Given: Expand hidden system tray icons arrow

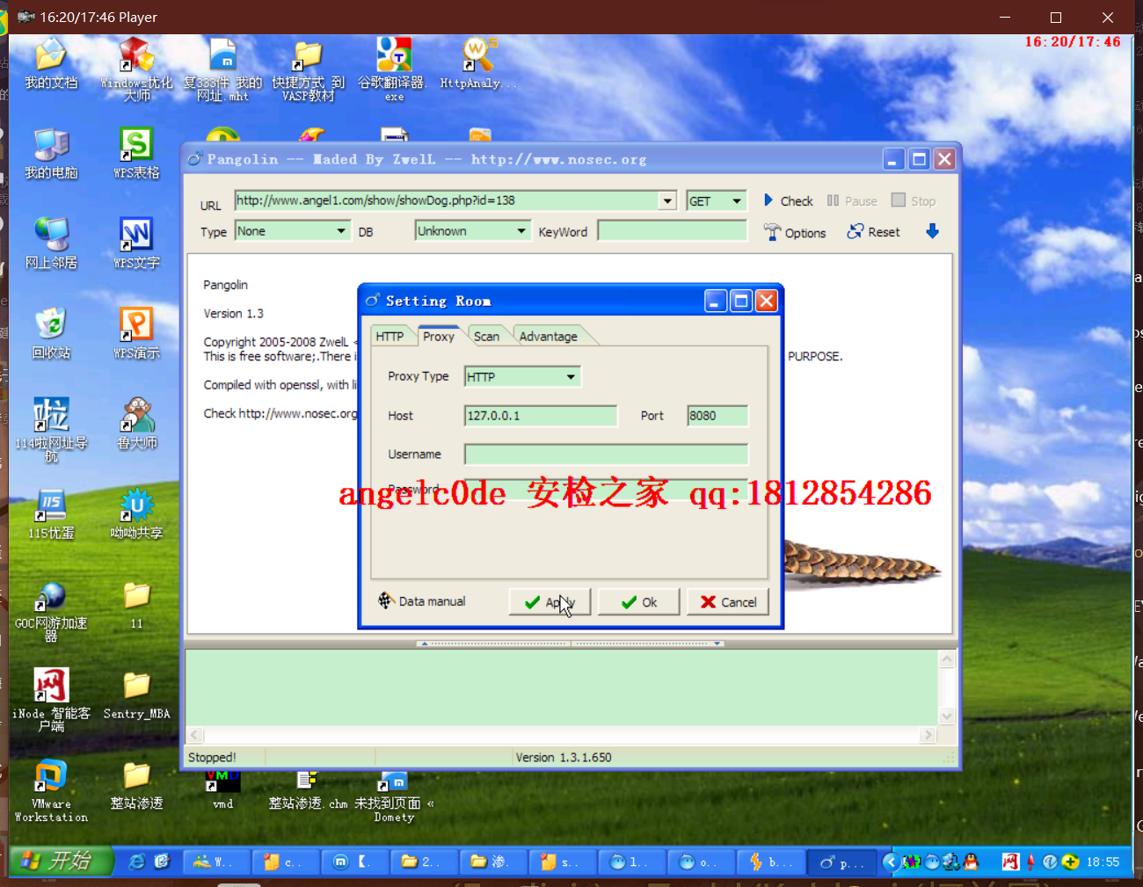Looking at the screenshot, I should [x=891, y=862].
